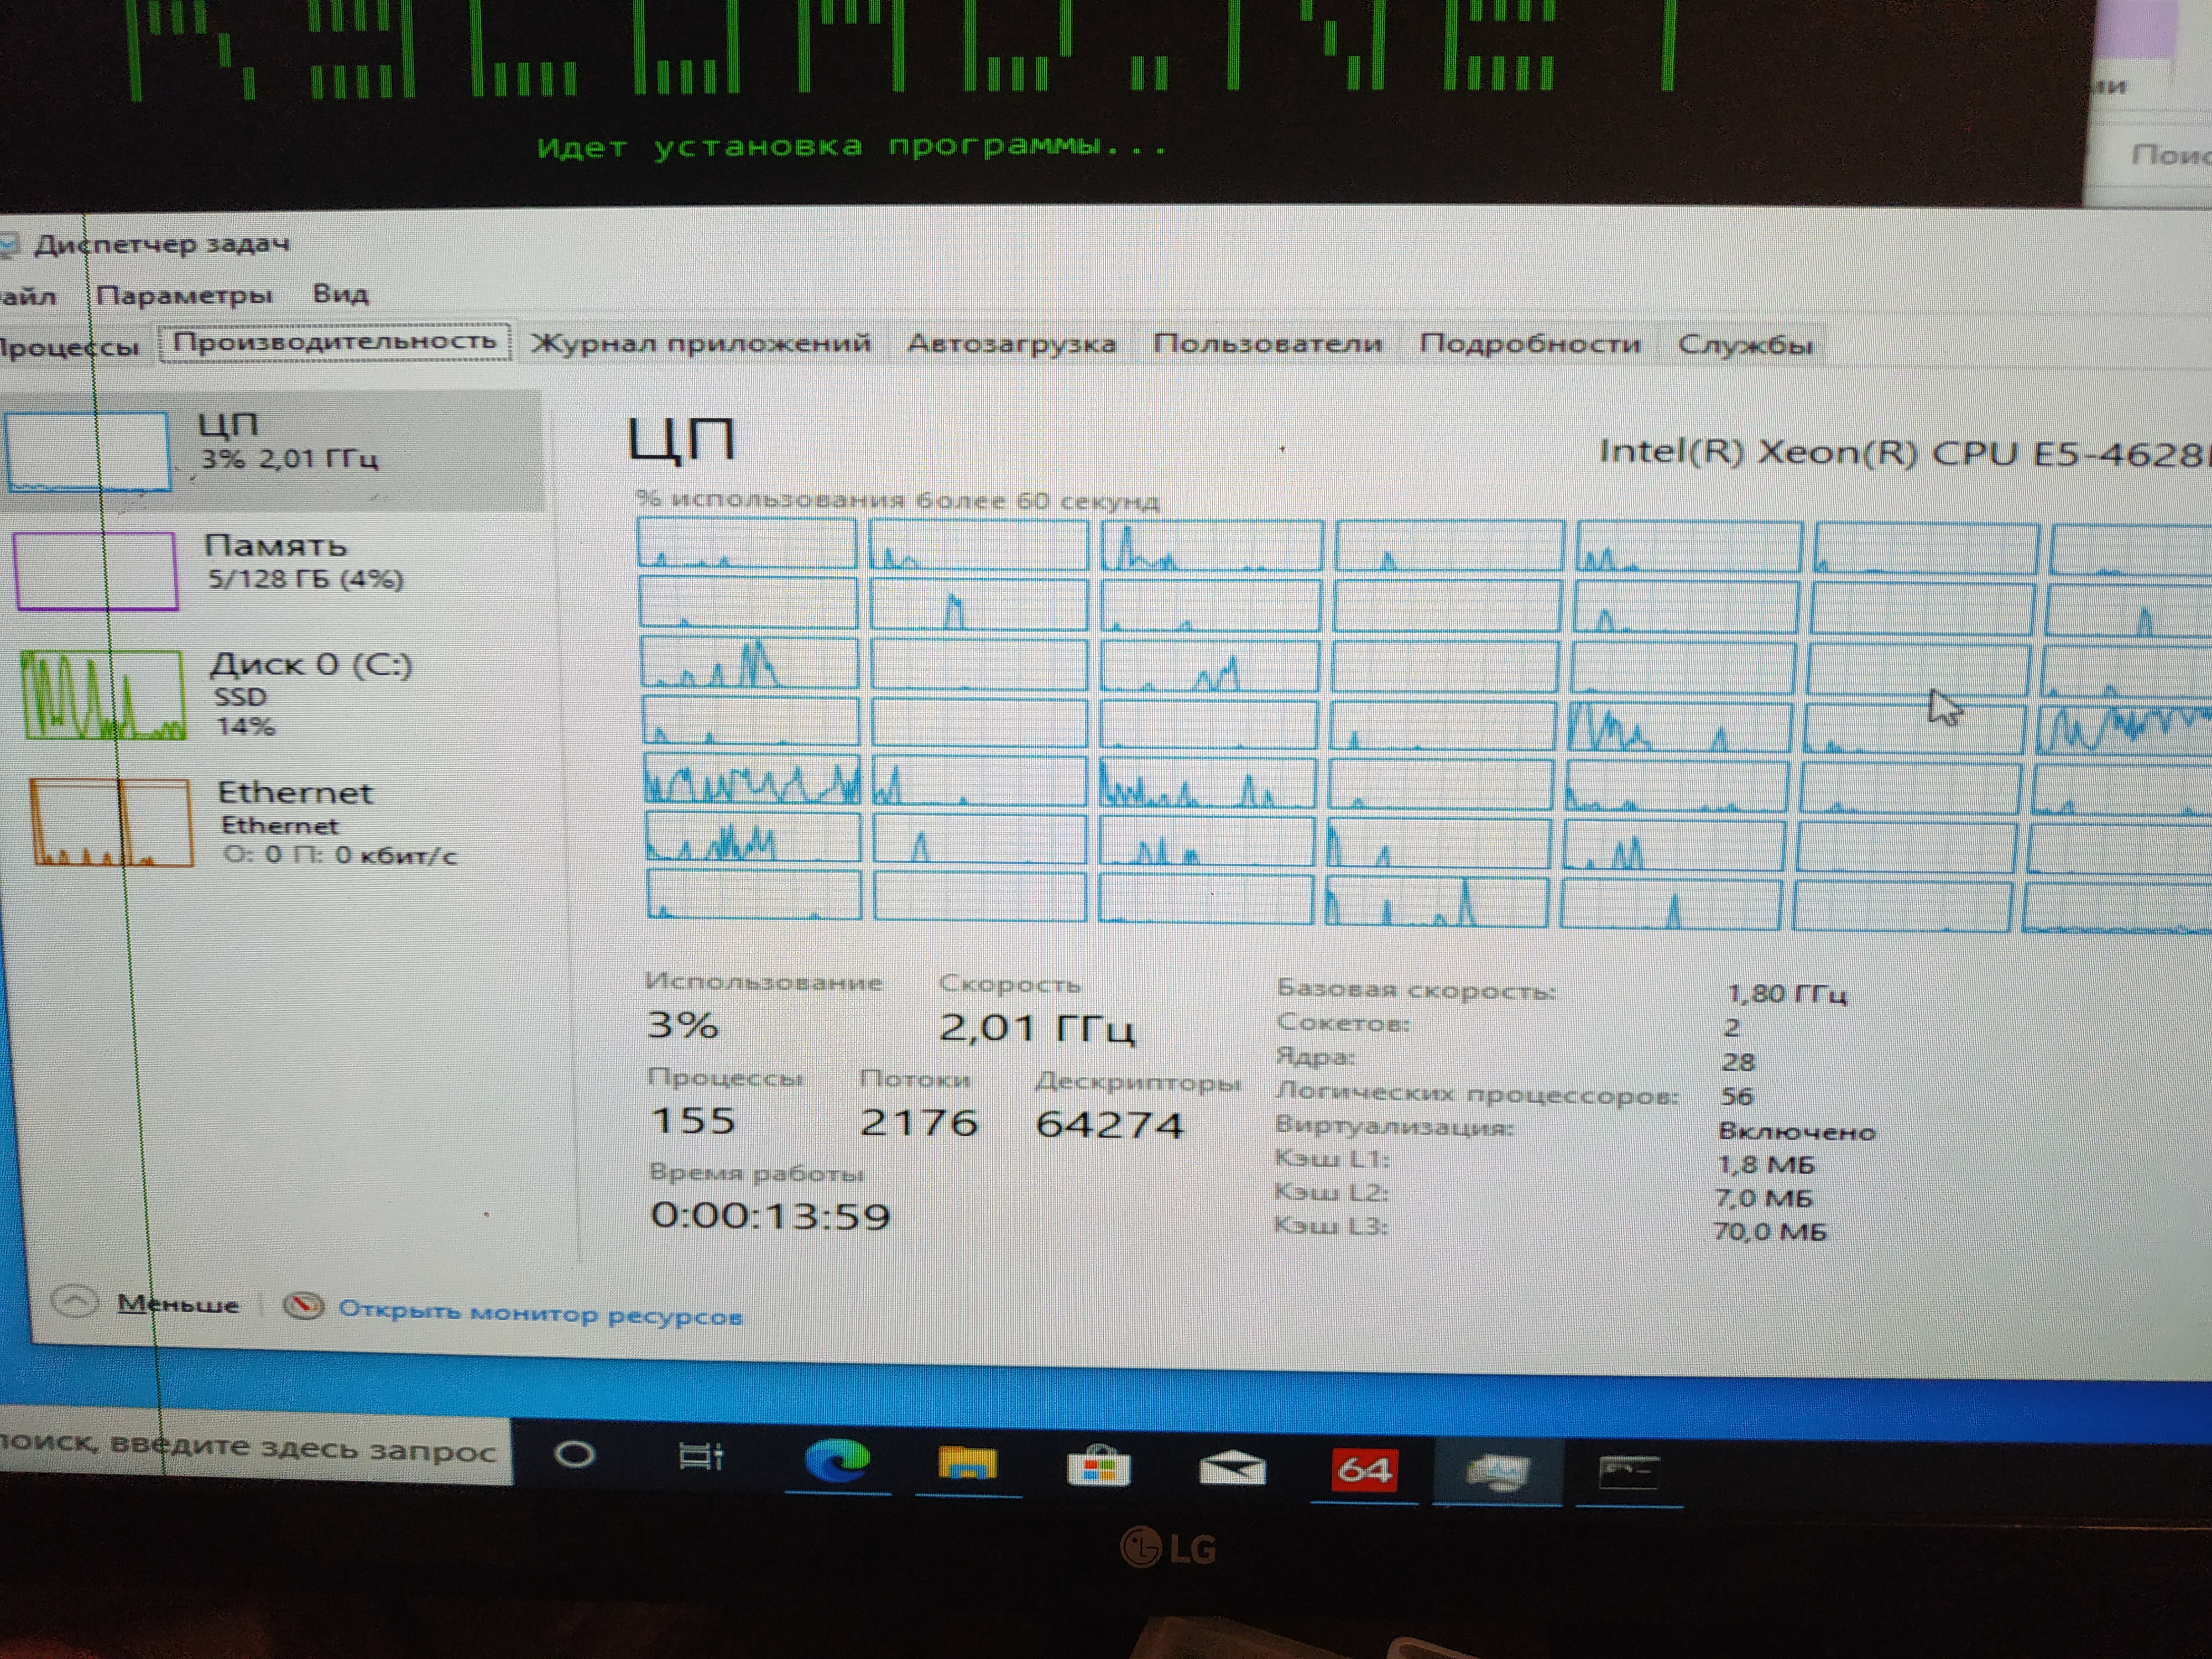Click the Task View taskbar icon
This screenshot has width=2212, height=1659.
tap(700, 1457)
